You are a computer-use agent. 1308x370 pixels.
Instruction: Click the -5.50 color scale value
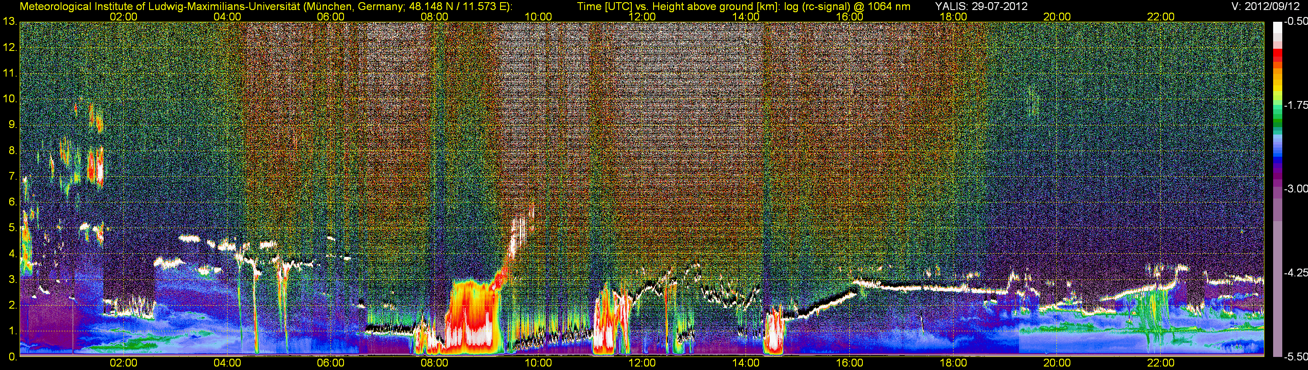coord(1295,357)
